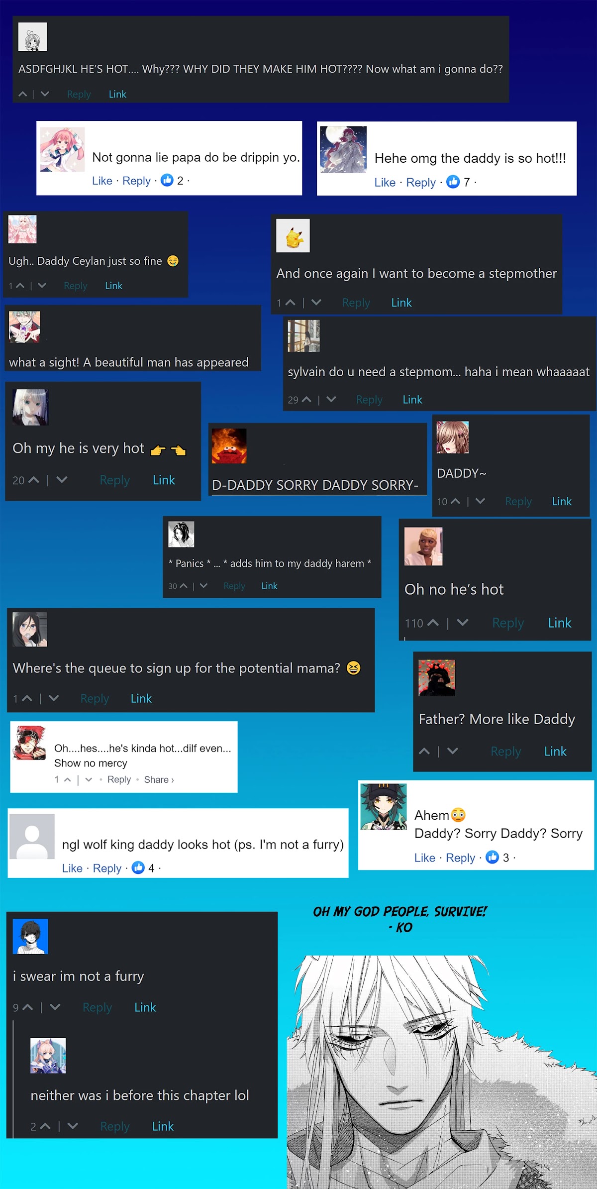This screenshot has width=597, height=1189.
Task: Upvote the "sylvain do u need a stepmom" comment
Action: tap(306, 400)
